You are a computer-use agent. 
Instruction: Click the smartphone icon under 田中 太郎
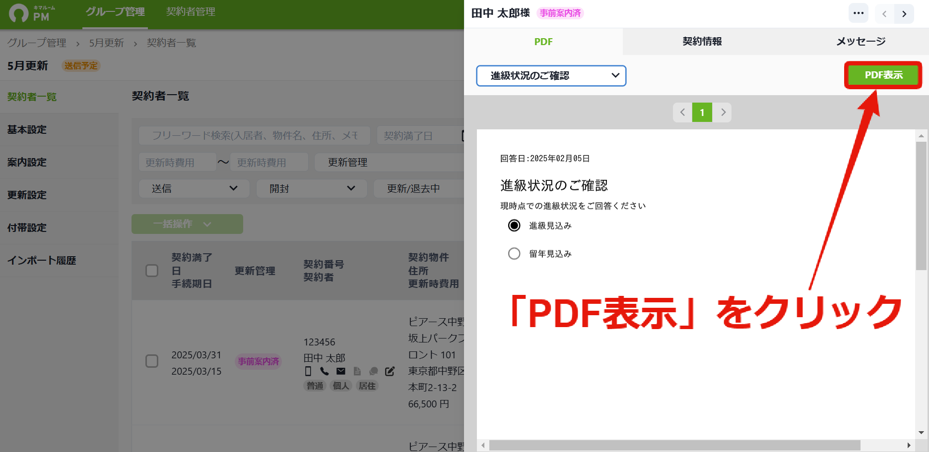[308, 371]
